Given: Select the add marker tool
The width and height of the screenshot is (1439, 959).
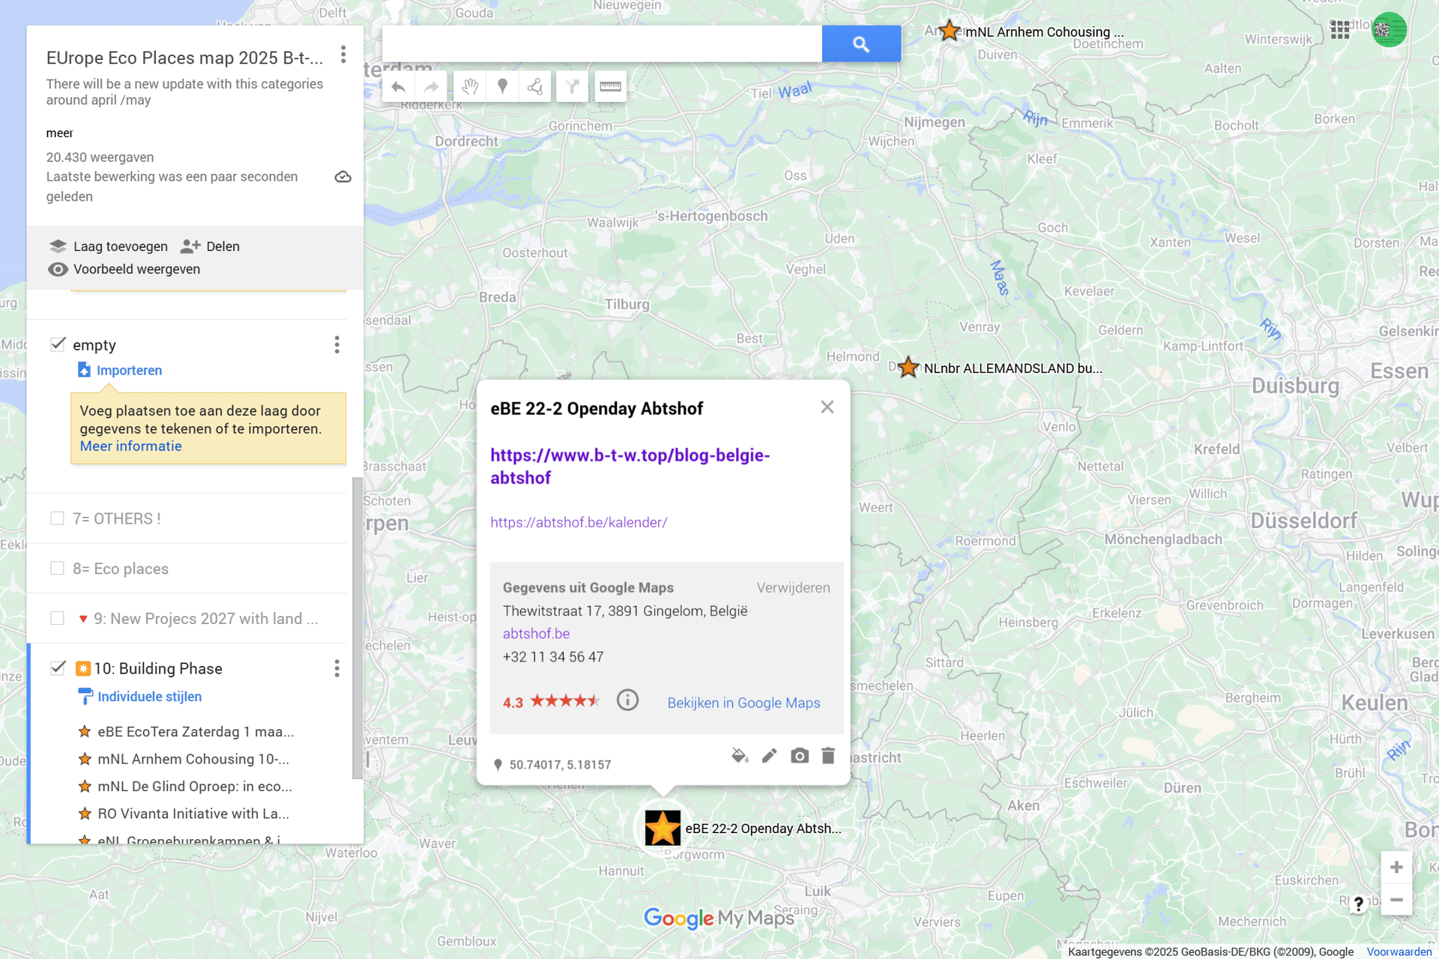Looking at the screenshot, I should click(503, 87).
